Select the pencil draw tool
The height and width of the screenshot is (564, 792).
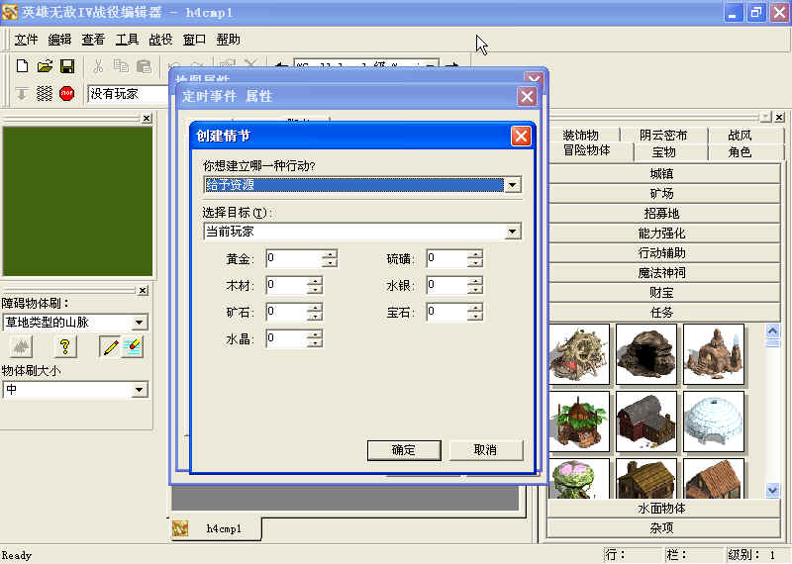click(110, 346)
